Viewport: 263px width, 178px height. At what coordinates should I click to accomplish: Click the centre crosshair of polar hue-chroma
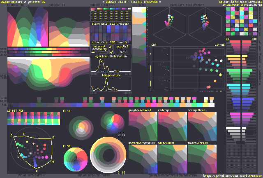coord(32,148)
